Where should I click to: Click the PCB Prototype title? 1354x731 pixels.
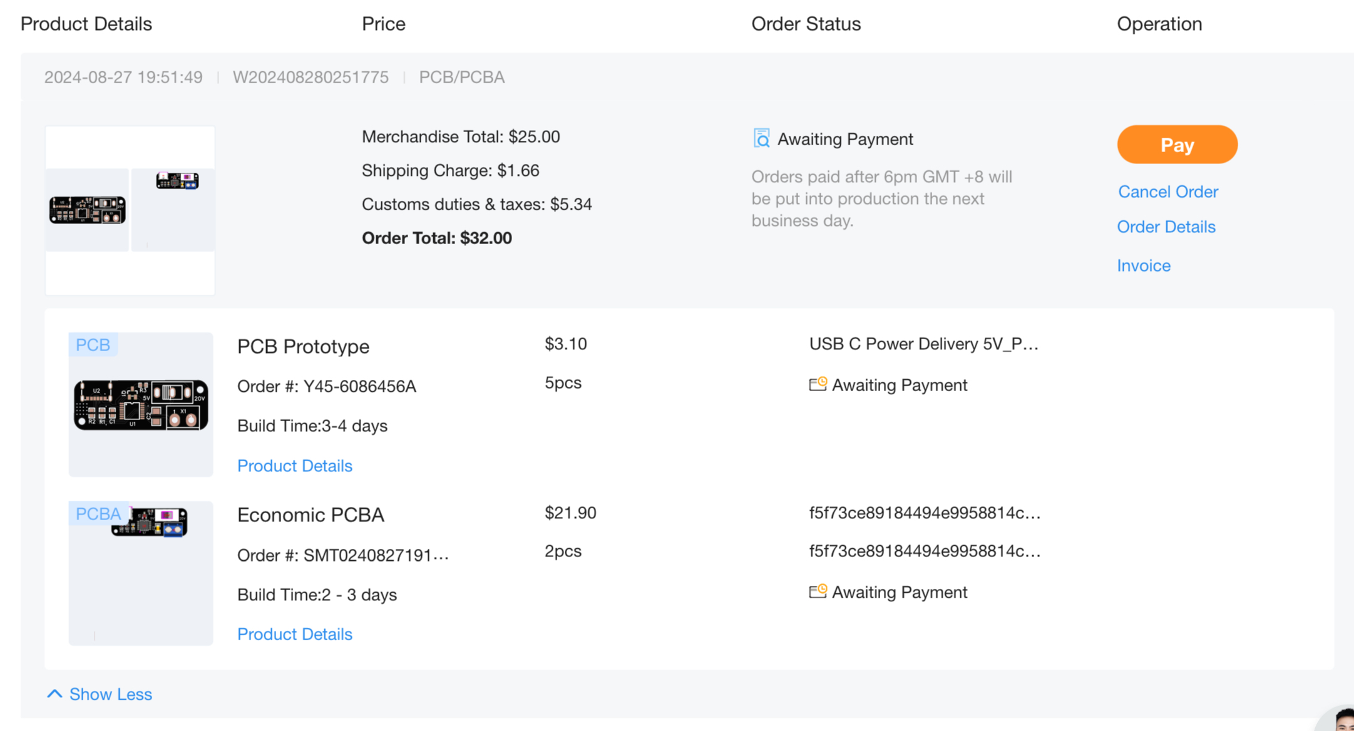(x=303, y=346)
